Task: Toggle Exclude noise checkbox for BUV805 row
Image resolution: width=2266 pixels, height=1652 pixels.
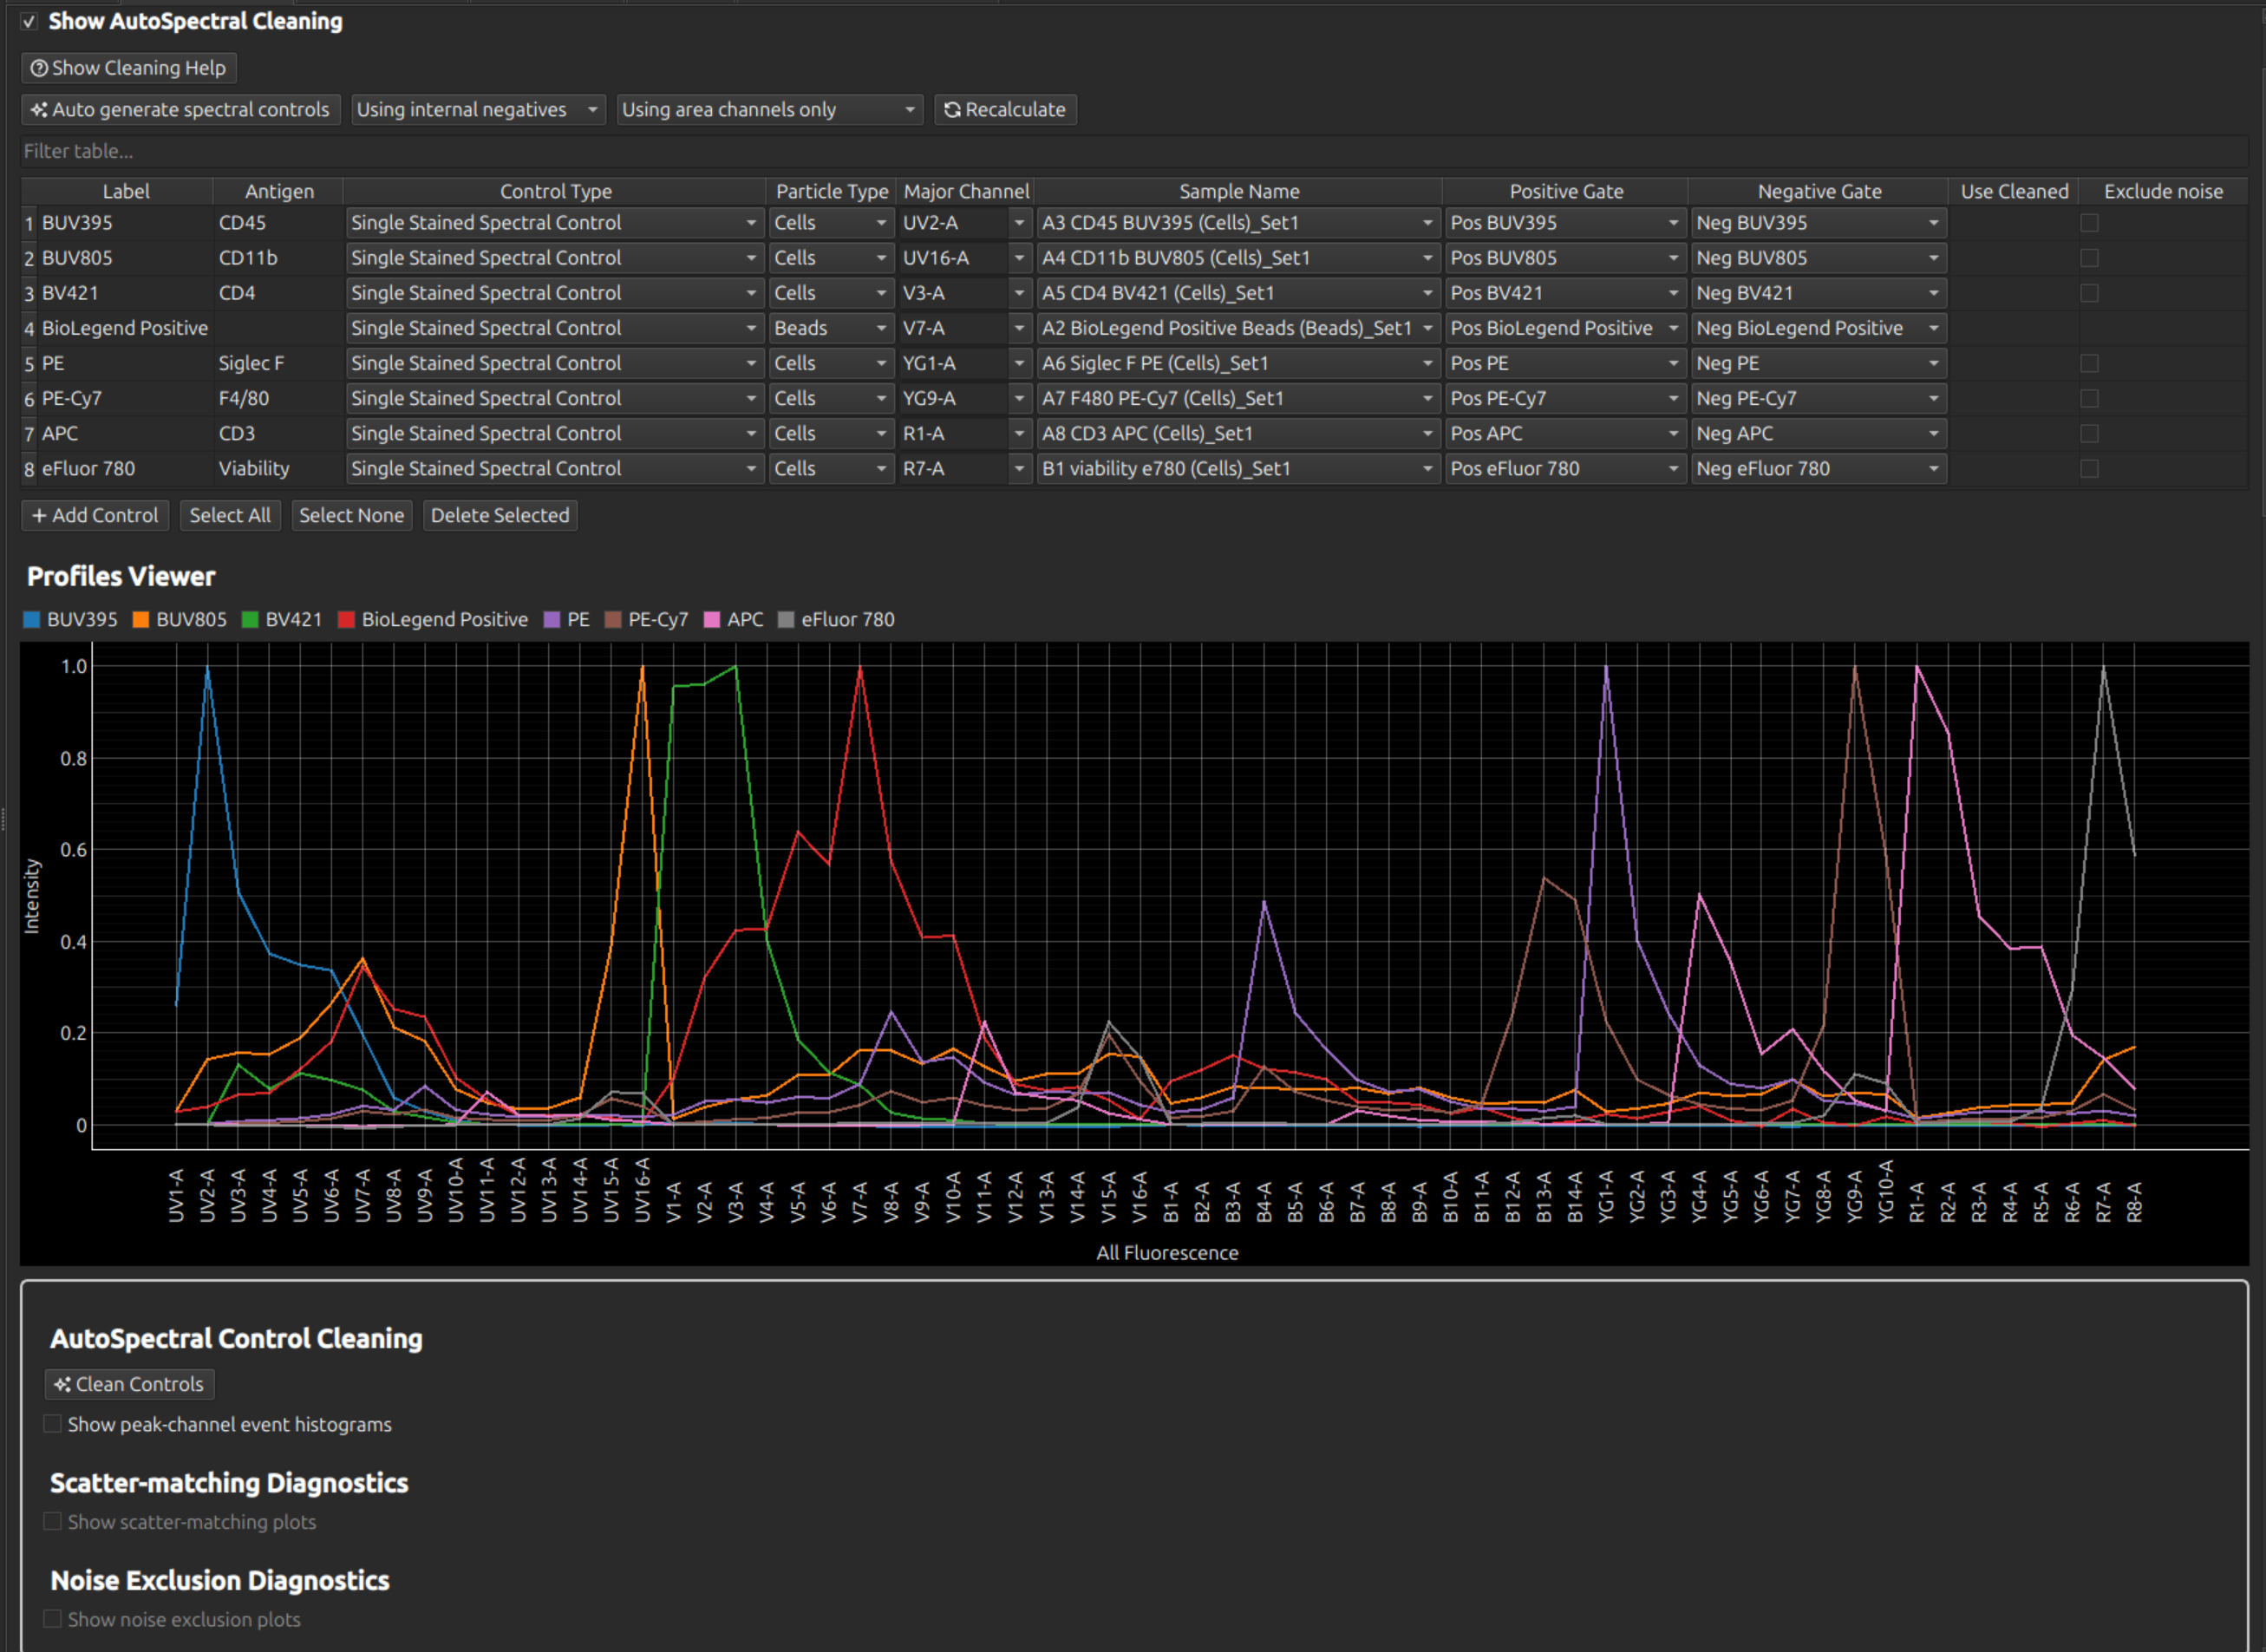Action: 2089,258
